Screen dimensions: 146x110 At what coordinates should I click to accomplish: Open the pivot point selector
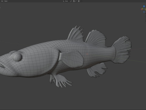pyautogui.click(x=71, y=1)
